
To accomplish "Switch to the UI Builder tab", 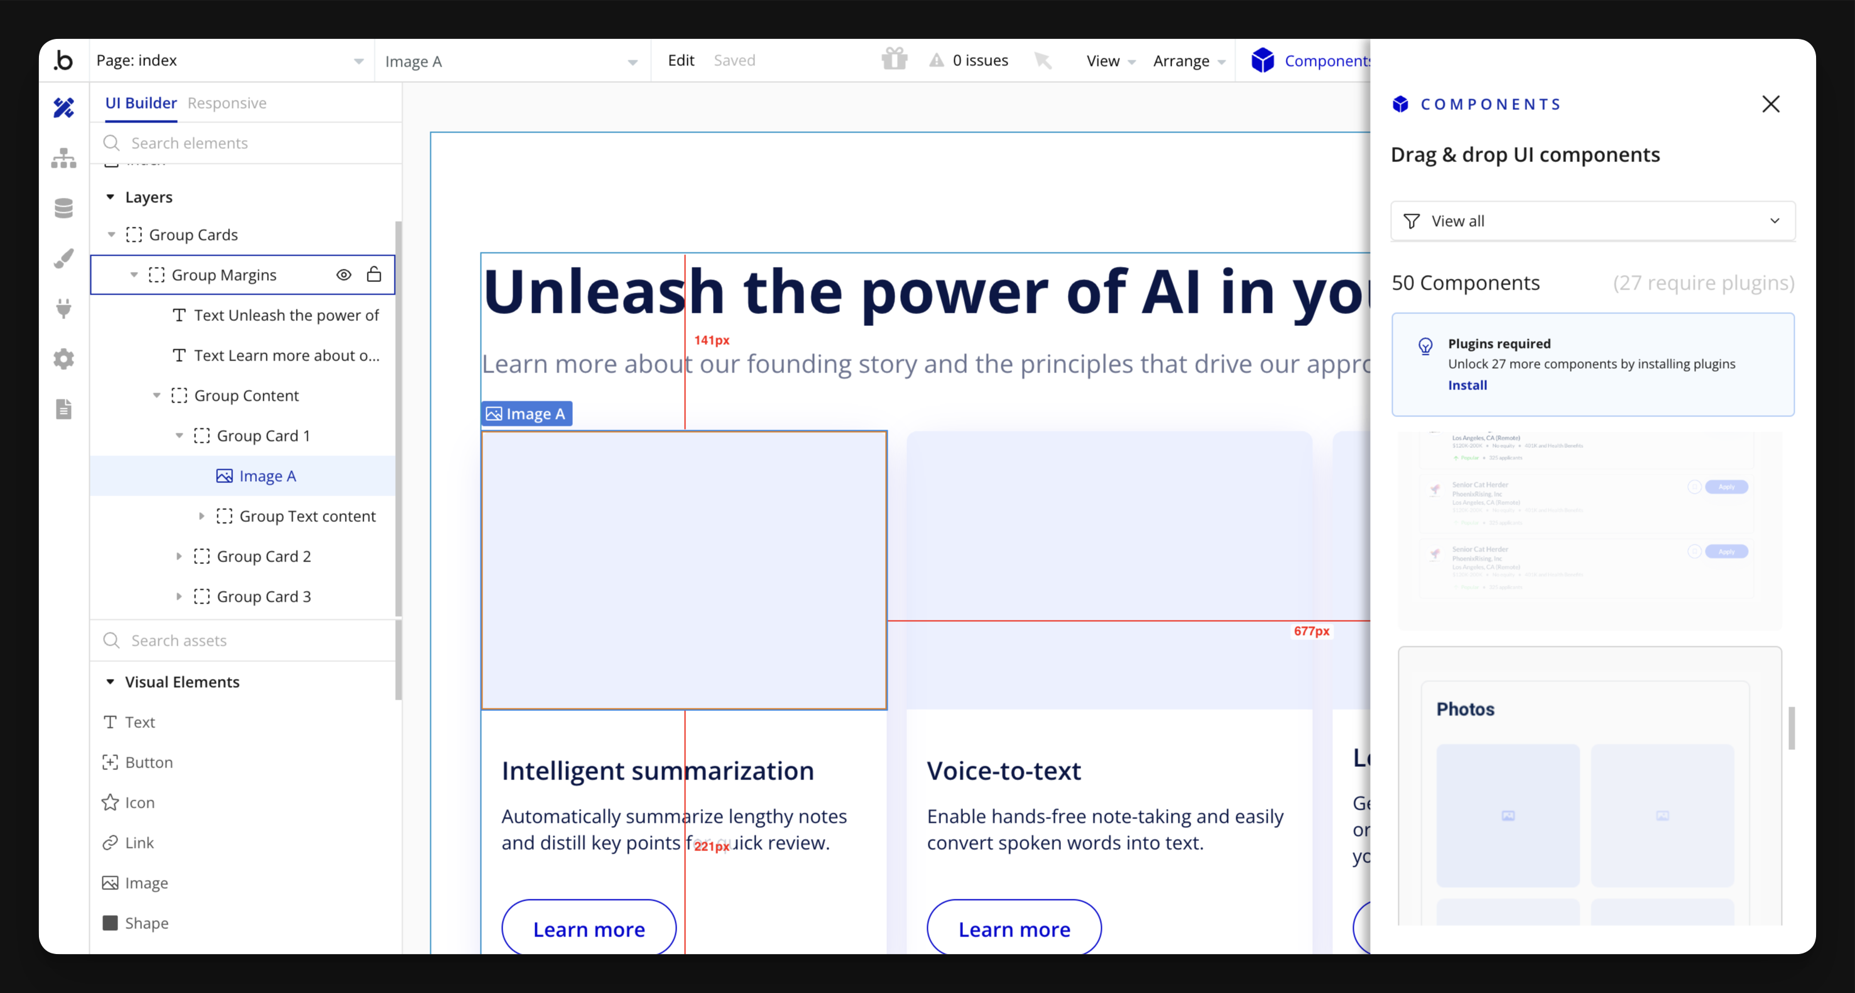I will coord(141,103).
